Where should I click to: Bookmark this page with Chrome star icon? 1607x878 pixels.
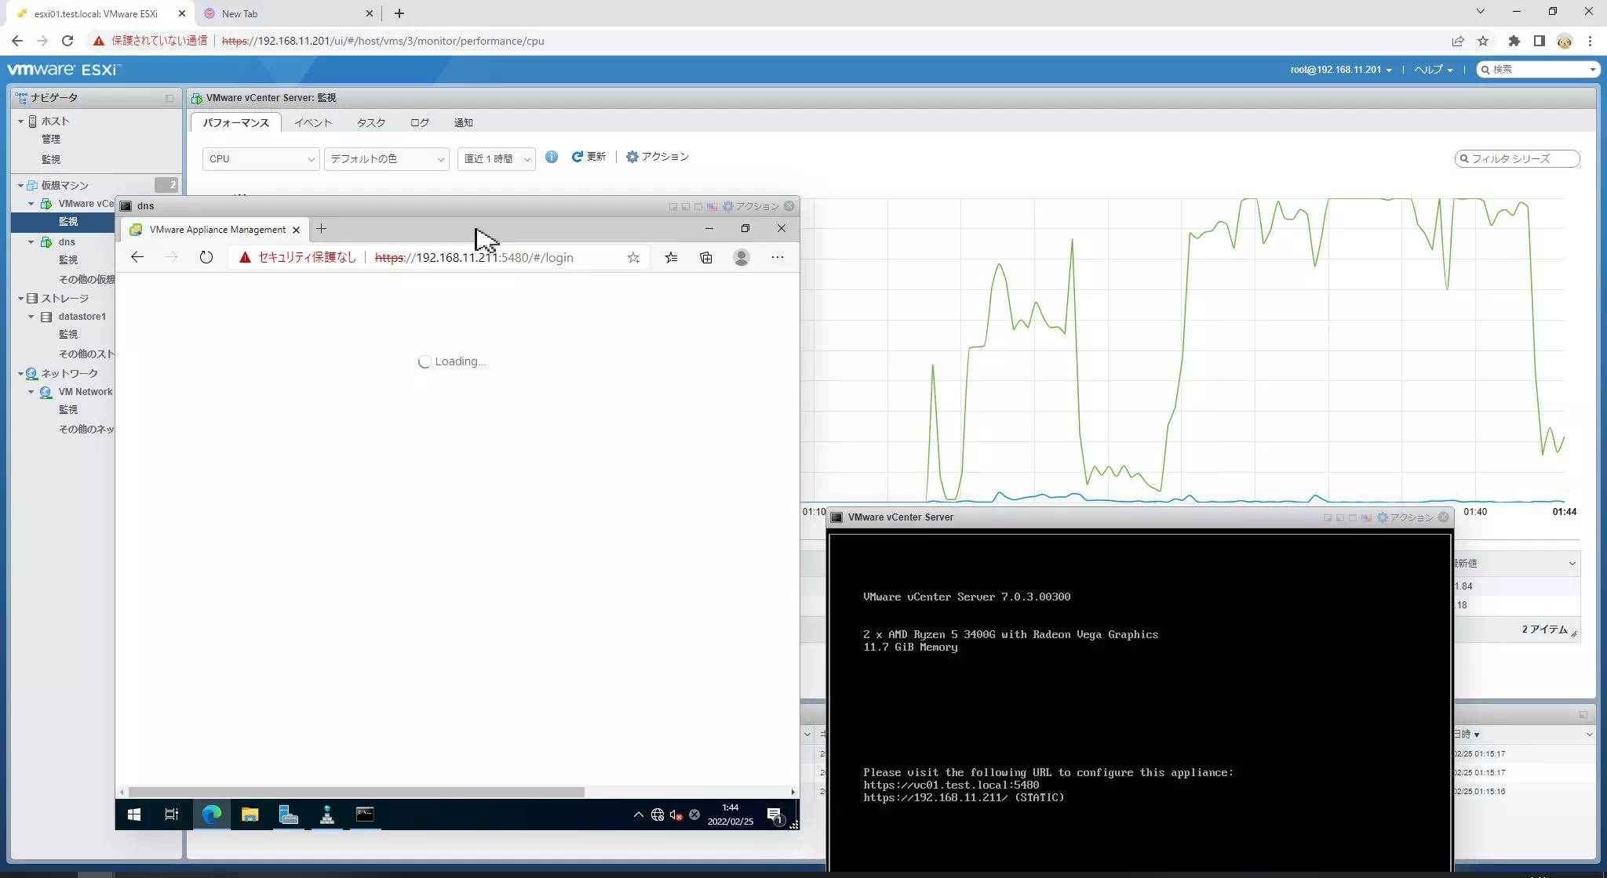tap(1483, 41)
